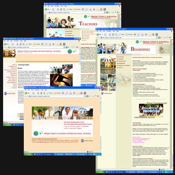Click the Stop icon in the Technology Institute window
This screenshot has width=175, height=175.
(x=17, y=44)
